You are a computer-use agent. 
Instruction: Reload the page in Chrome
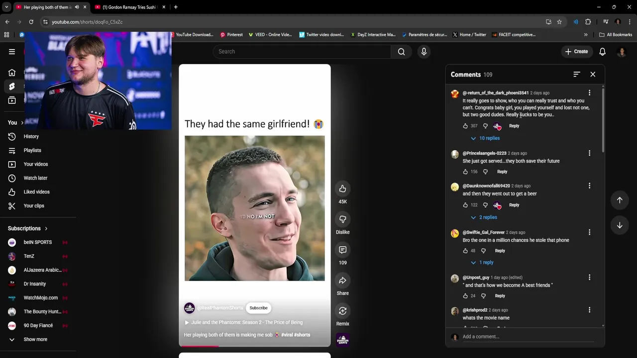point(31,22)
